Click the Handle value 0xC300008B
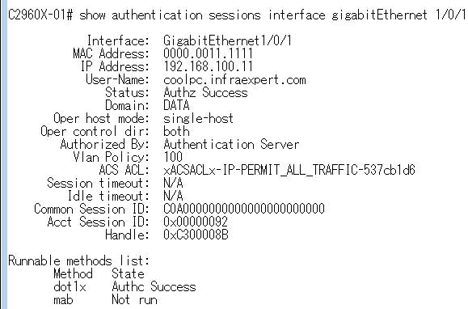Viewport: 468px width, 309px height. click(196, 235)
